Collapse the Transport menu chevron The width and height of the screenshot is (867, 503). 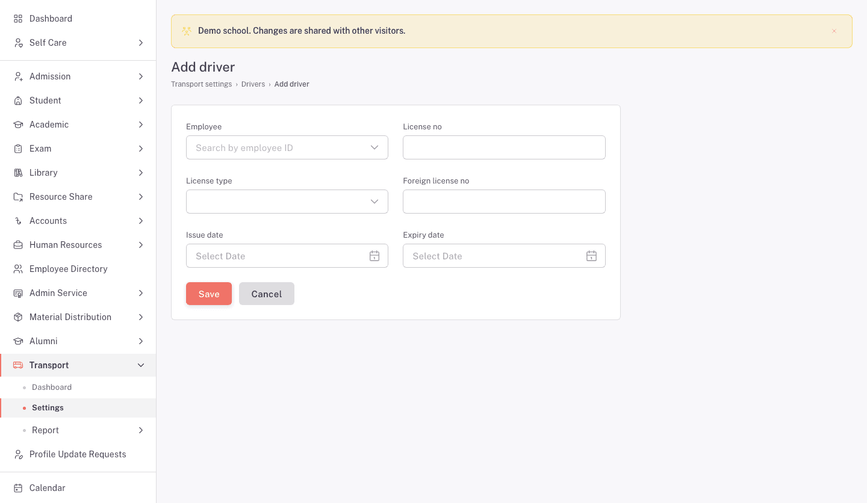[141, 365]
